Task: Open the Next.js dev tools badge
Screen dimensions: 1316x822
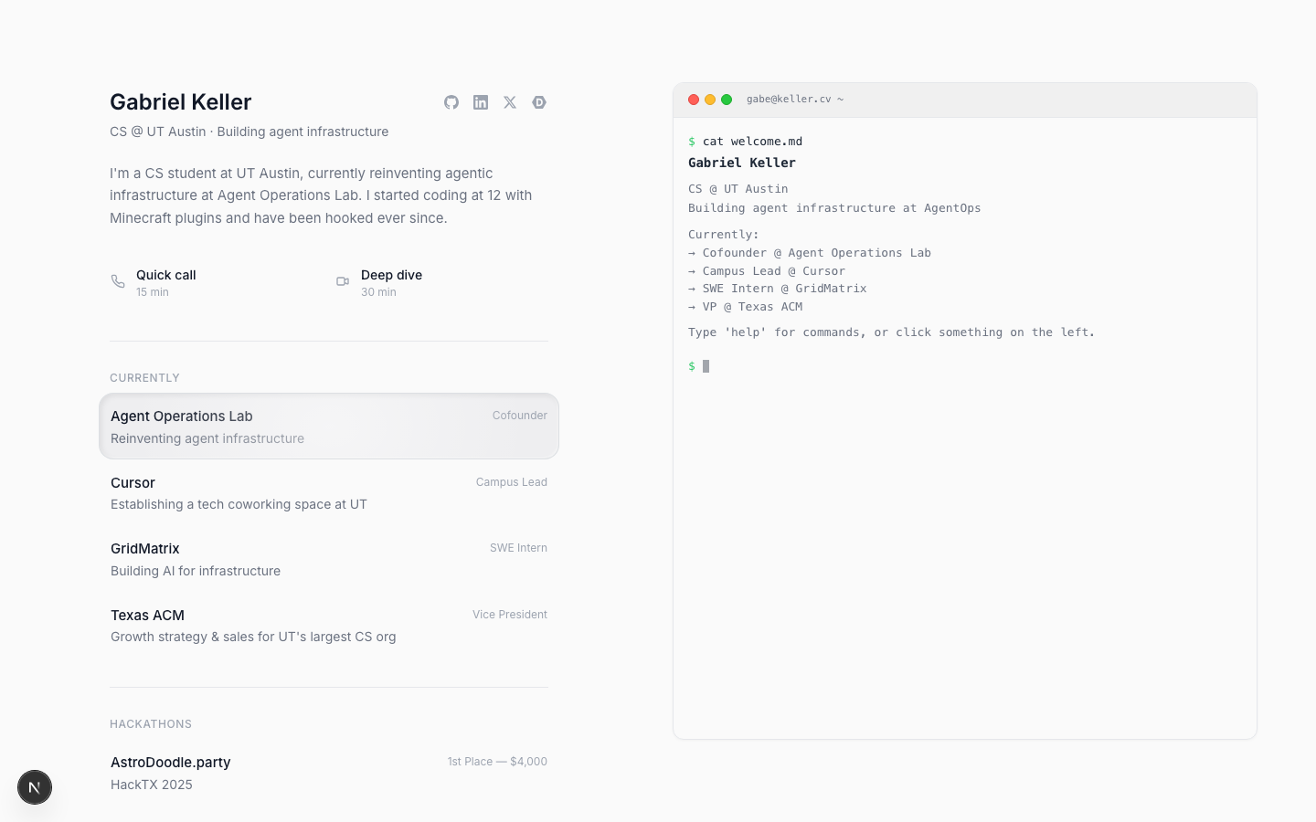Action: tap(35, 787)
